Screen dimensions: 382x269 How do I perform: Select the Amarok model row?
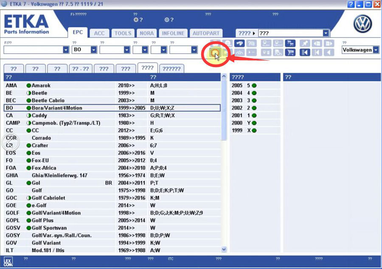[x=112, y=86]
